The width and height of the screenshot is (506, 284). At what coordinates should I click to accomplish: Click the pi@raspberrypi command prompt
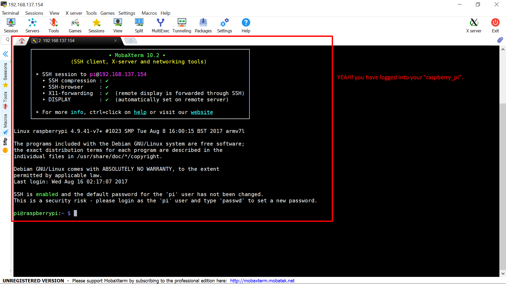42,213
